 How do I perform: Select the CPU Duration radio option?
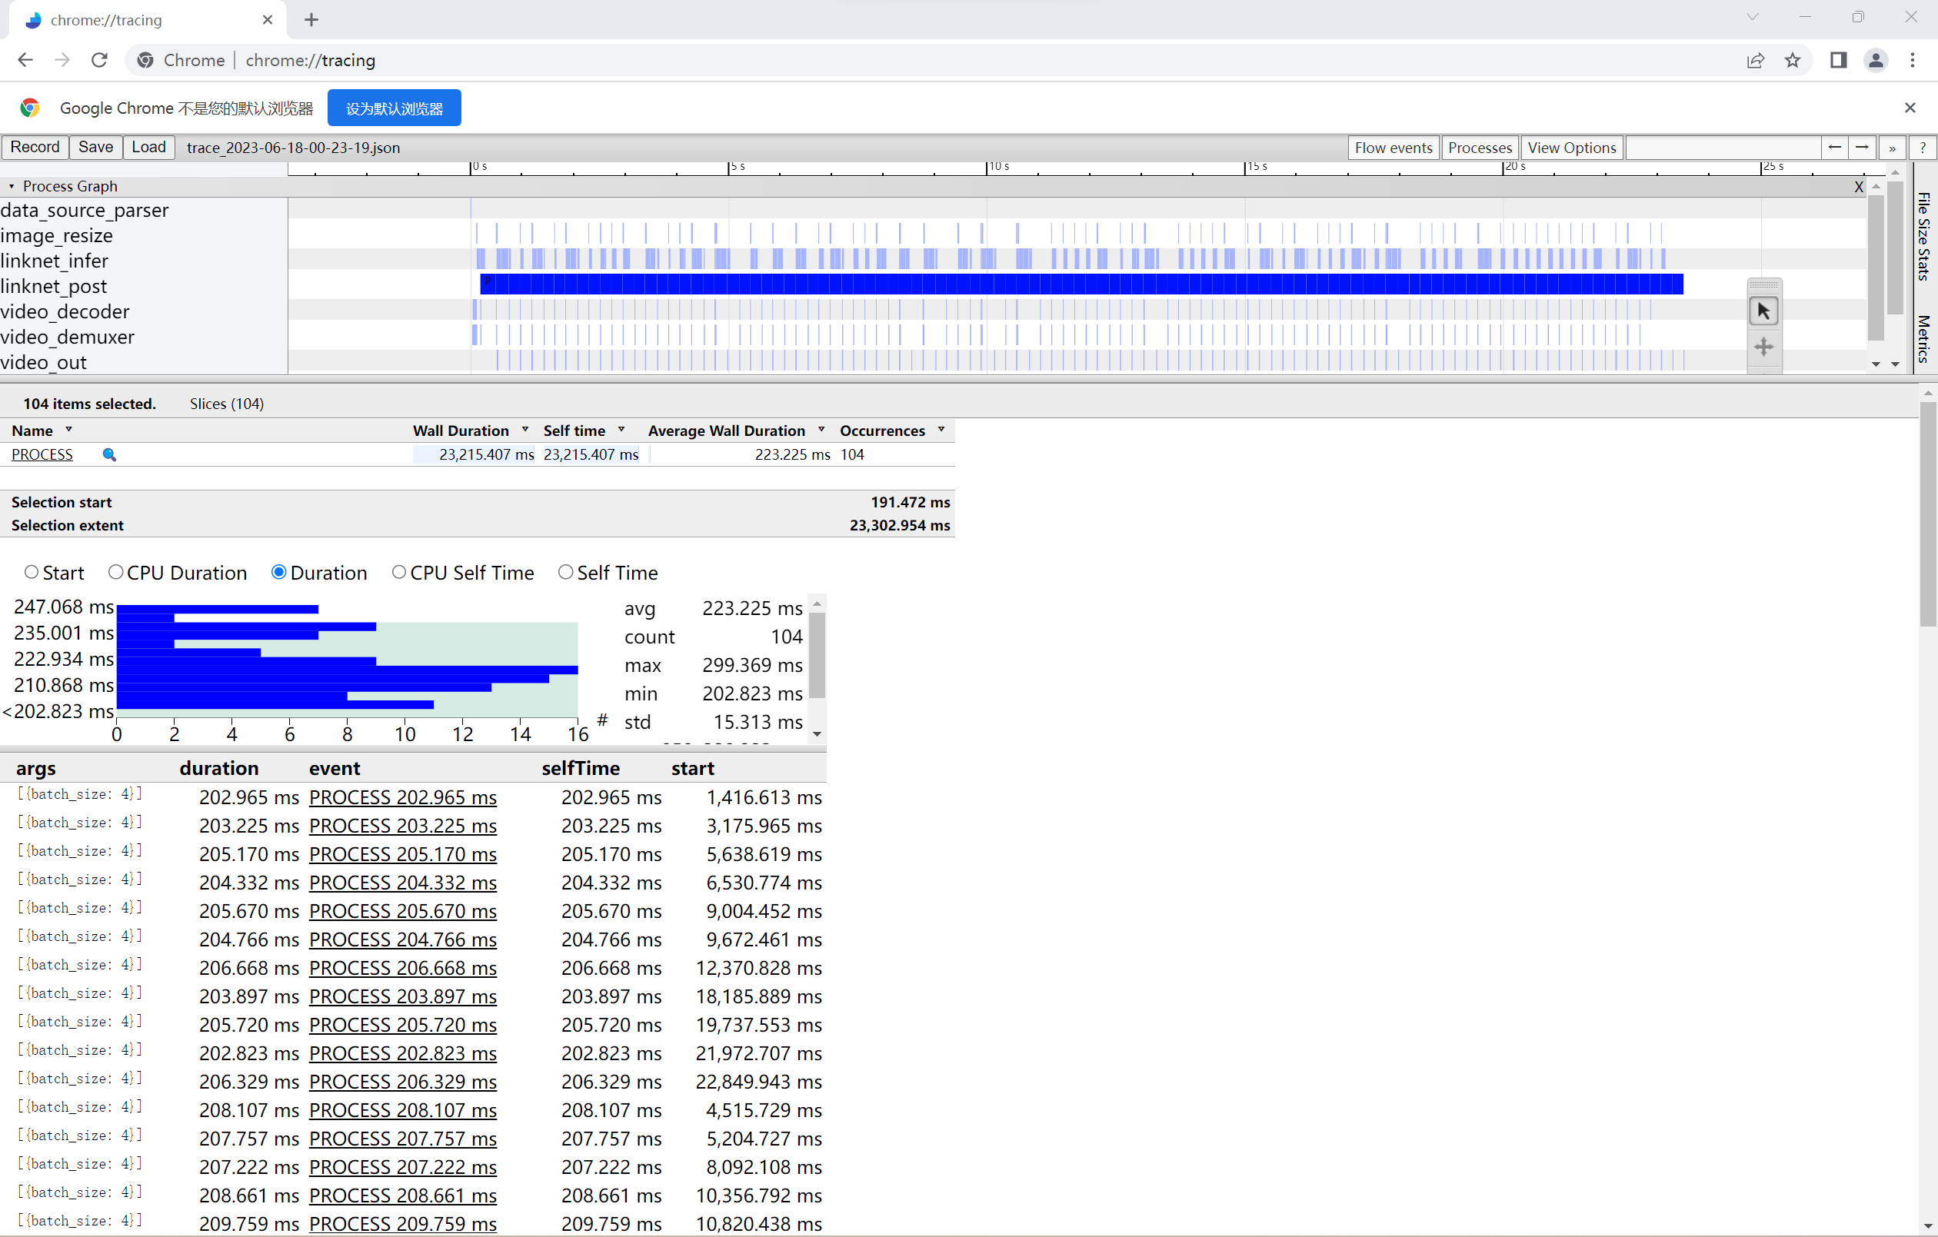tap(116, 572)
